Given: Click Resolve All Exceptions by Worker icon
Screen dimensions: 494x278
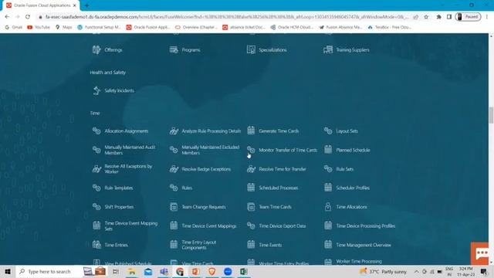Looking at the screenshot, I should [x=96, y=169].
